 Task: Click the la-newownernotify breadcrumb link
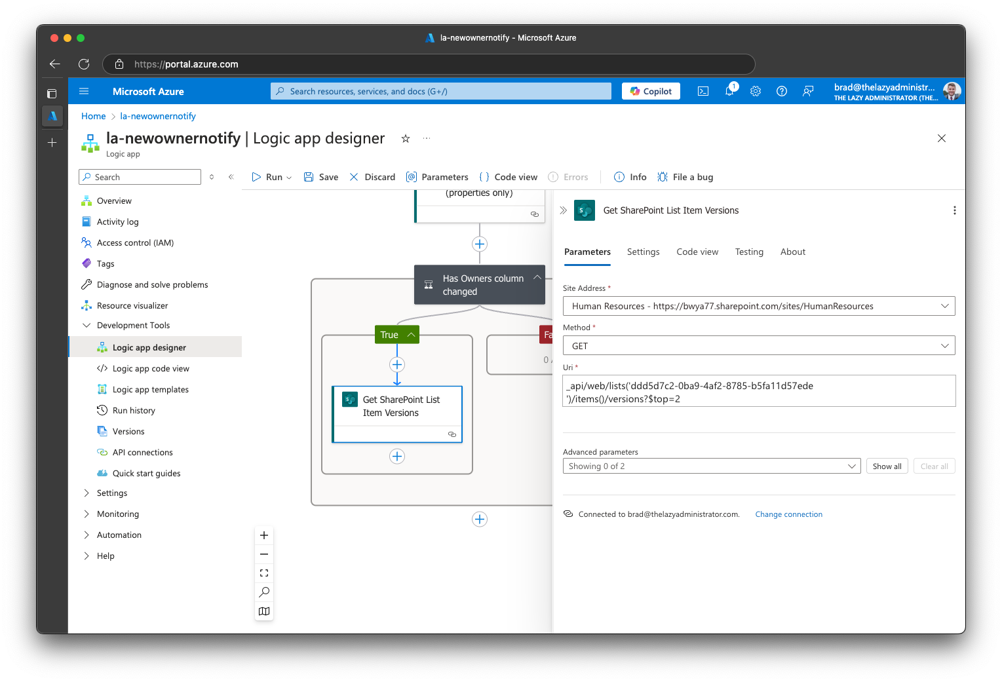tap(158, 116)
